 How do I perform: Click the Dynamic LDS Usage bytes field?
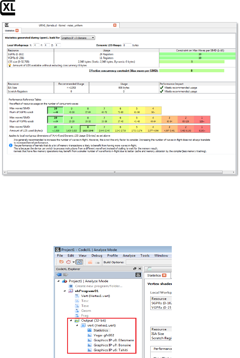pyautogui.click(x=127, y=45)
